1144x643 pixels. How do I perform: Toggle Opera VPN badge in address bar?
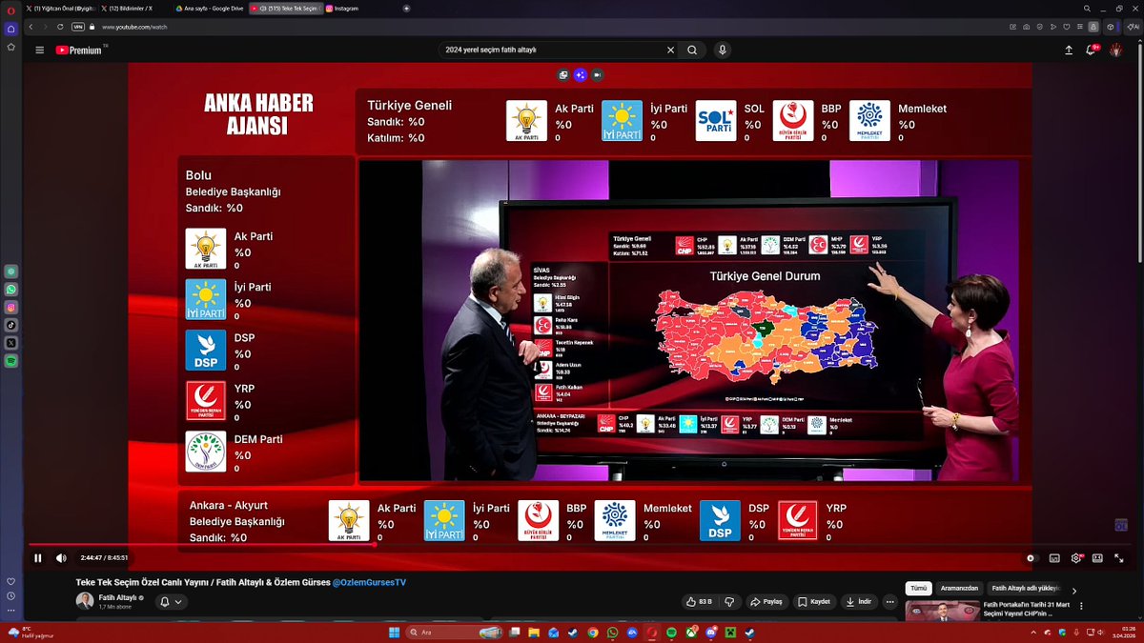click(x=78, y=29)
